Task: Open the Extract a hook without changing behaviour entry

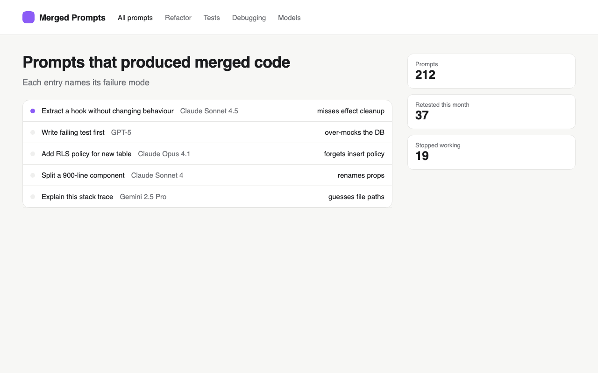Action: (207, 111)
